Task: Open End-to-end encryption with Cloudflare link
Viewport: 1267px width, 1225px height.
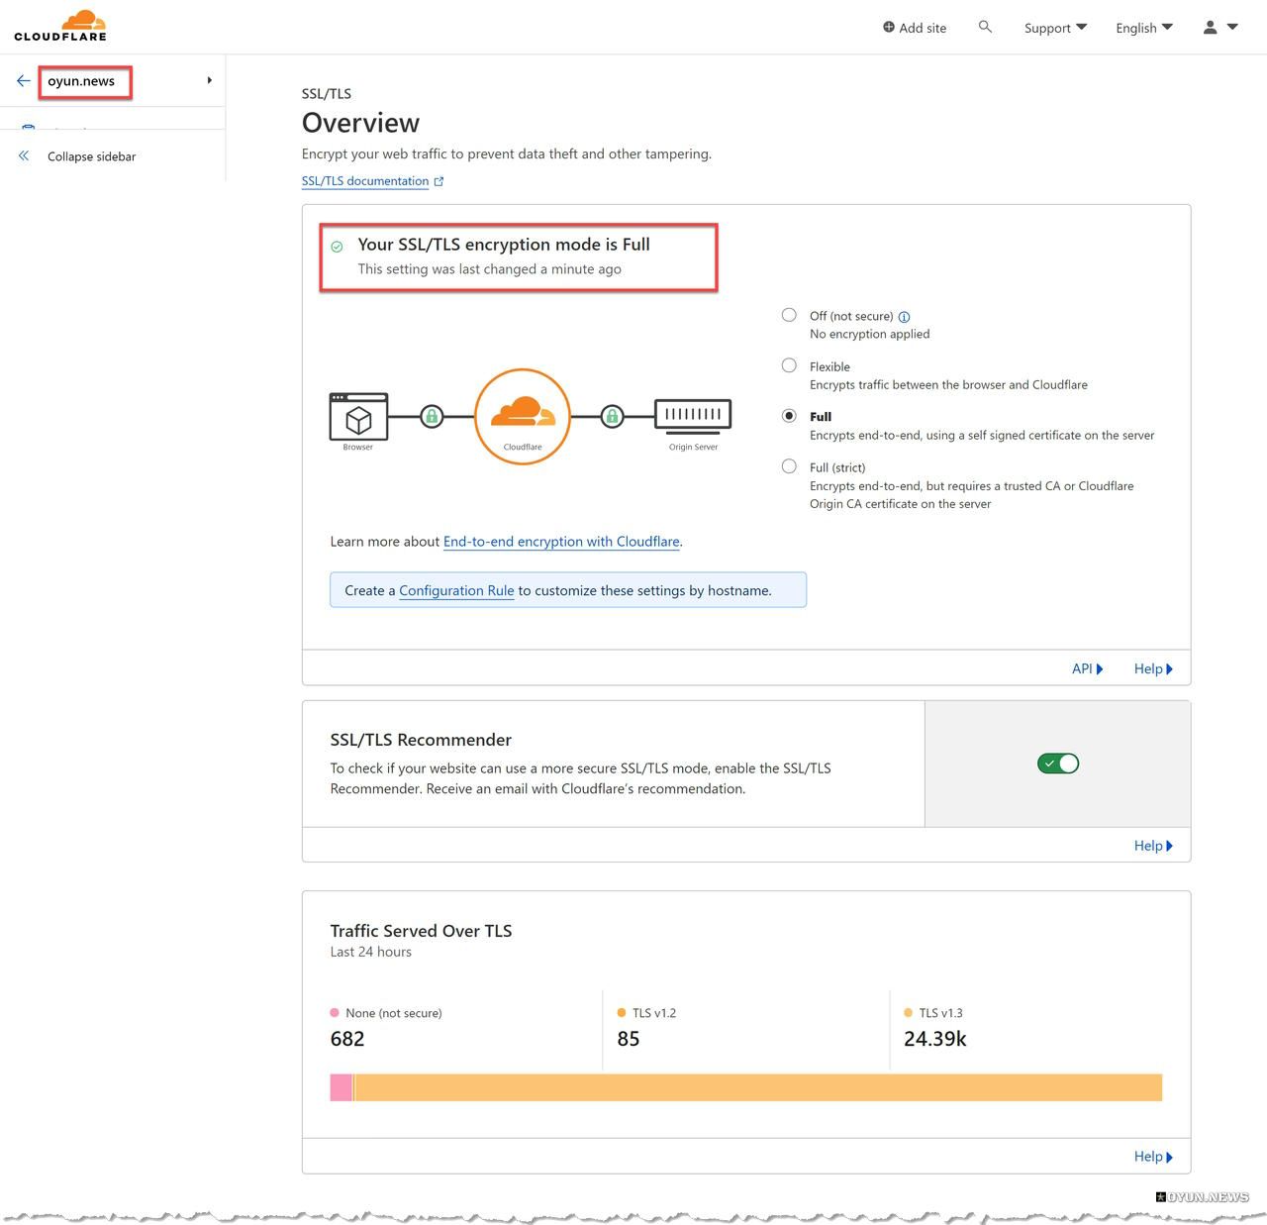Action: 561,542
